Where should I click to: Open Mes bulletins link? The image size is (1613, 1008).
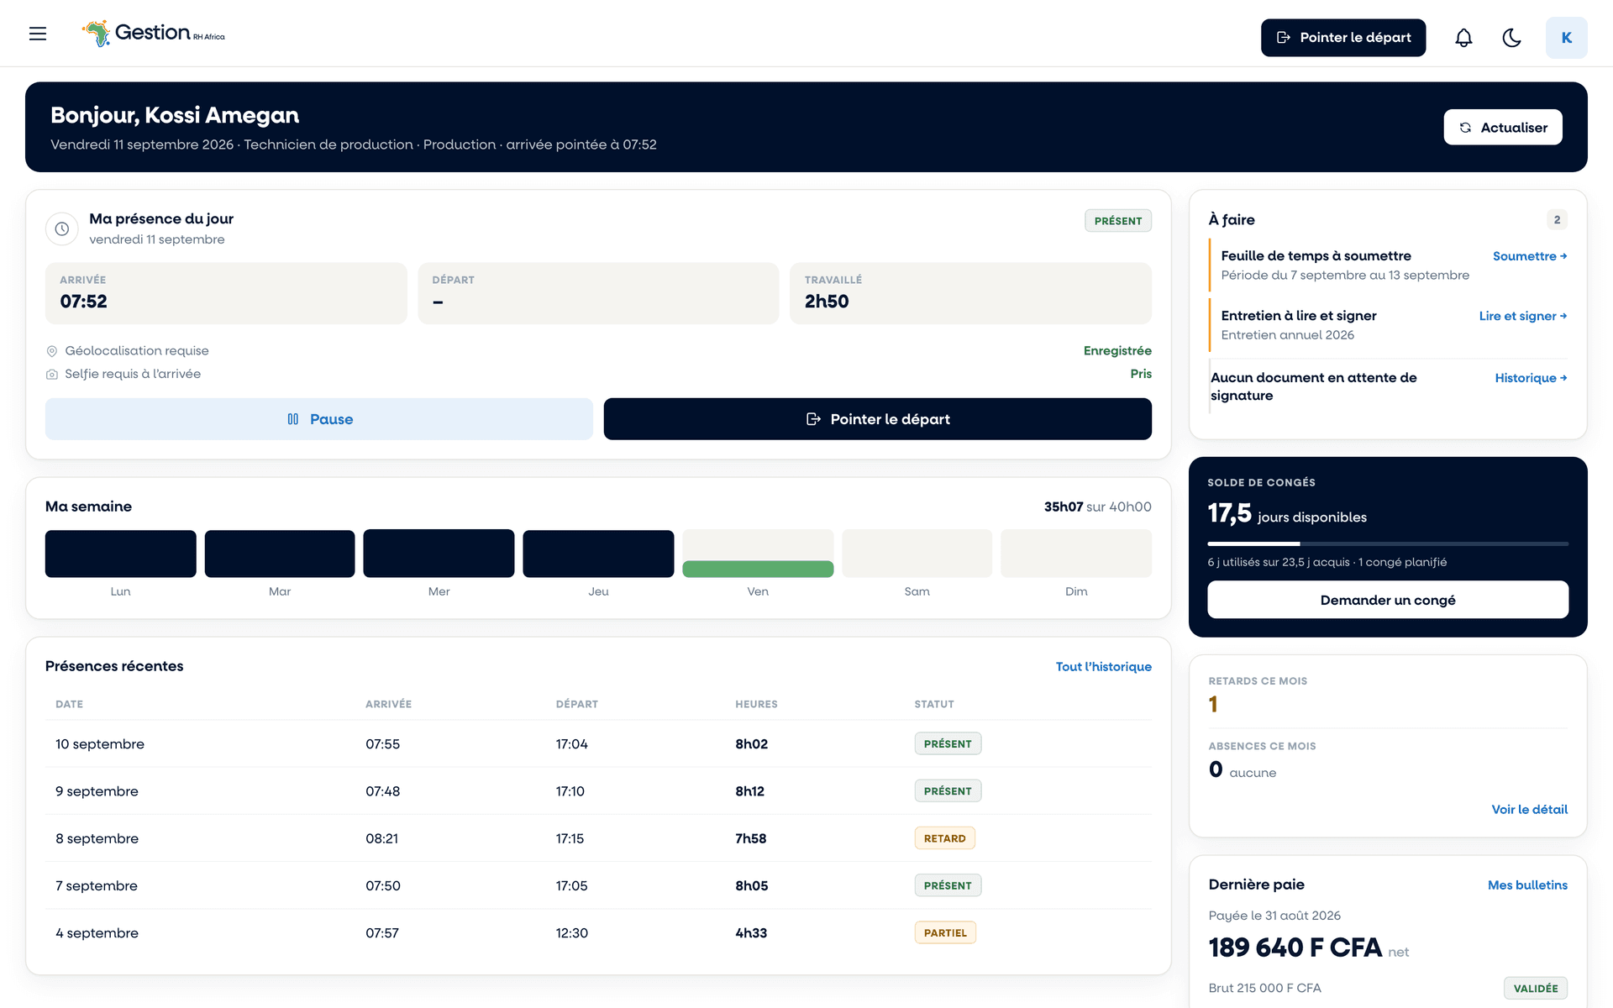tap(1527, 885)
